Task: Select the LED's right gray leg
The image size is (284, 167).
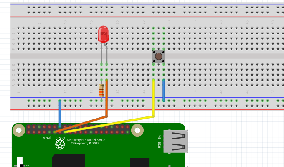Action: [x=106, y=53]
